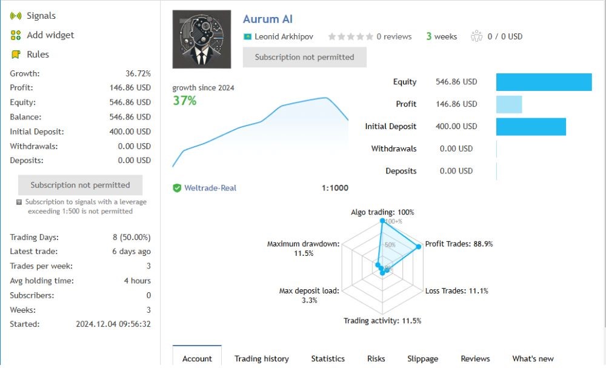Screen dimensions: 606x368
Task: Click the star rating icons
Action: click(x=350, y=36)
